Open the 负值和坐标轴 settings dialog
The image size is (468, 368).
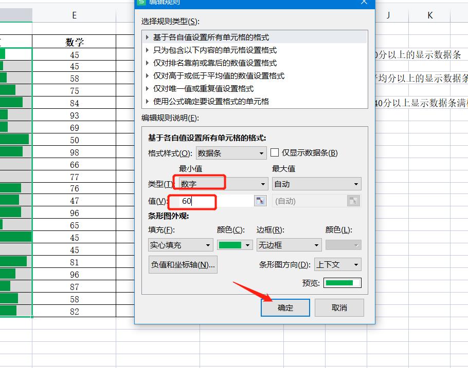coord(183,264)
